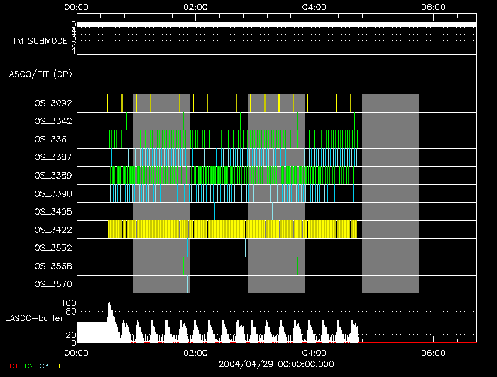Click the green C2 legend entry
This screenshot has height=377, width=497.
[x=28, y=366]
